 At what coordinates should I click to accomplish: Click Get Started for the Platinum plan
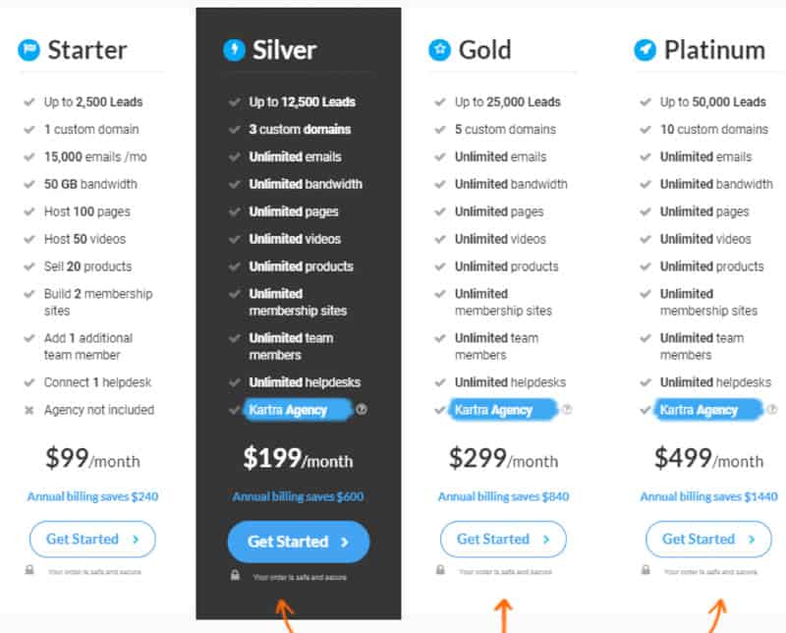point(707,539)
